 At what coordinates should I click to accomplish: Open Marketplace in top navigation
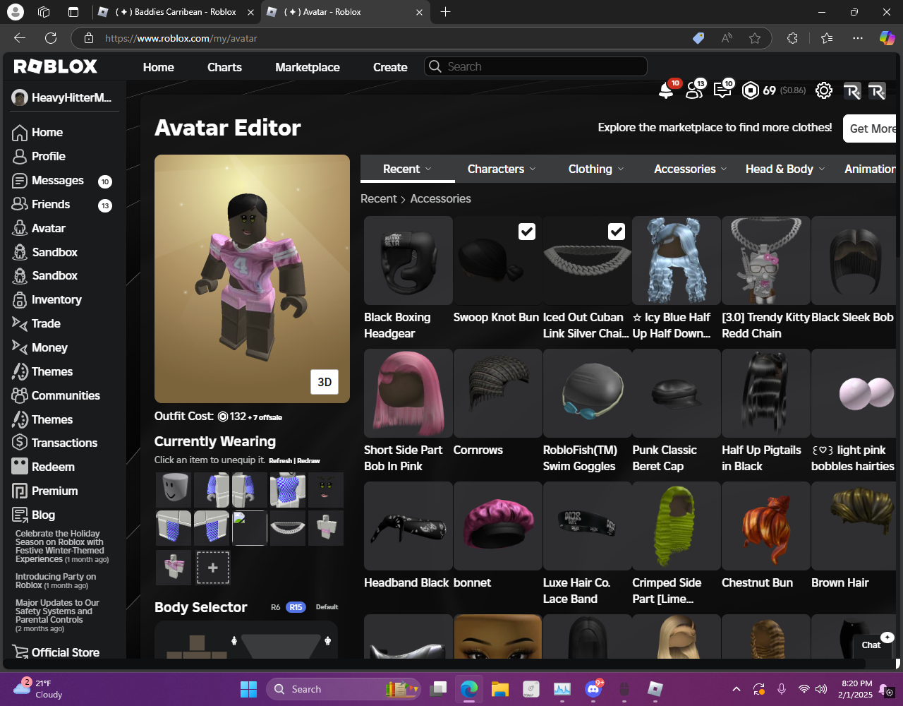click(308, 67)
